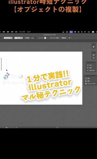Open the 表示 menu

16,32
